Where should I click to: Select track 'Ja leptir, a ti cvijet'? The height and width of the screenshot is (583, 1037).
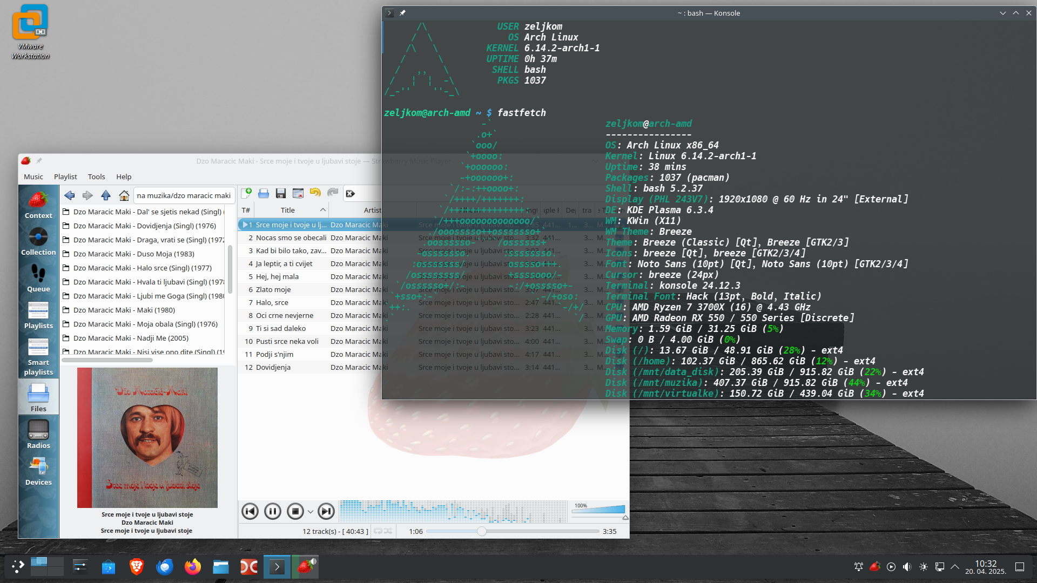click(284, 263)
